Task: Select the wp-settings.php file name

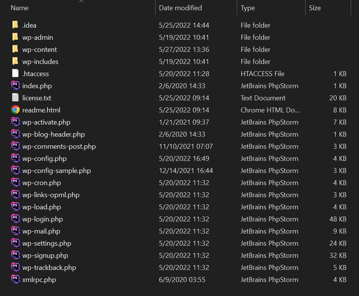Action: click(x=47, y=243)
